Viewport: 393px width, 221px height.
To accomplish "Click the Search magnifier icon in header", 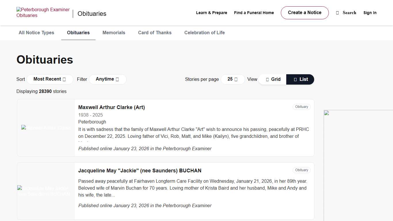I will coord(337,13).
